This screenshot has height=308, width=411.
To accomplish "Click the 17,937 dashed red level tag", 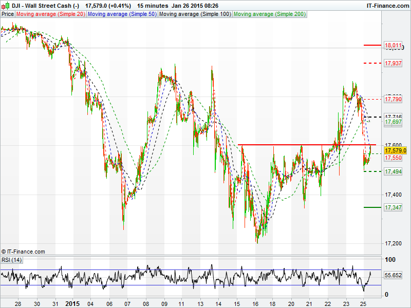I will coord(394,63).
